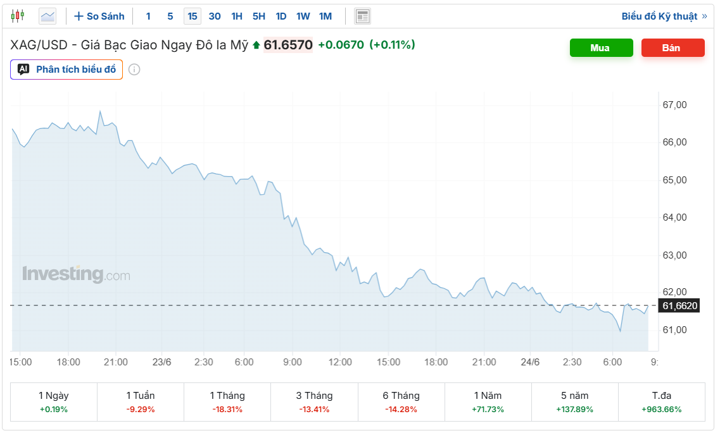Click the 24/6 date axis label

530,362
